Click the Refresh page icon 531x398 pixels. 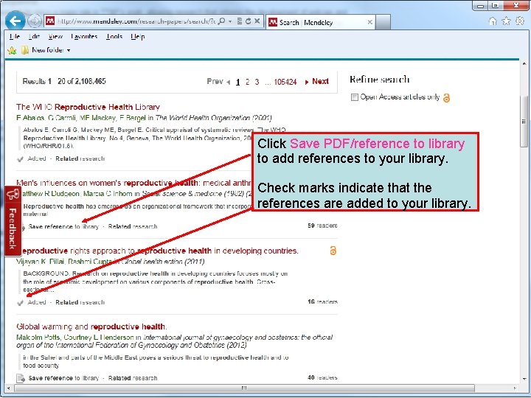click(249, 21)
